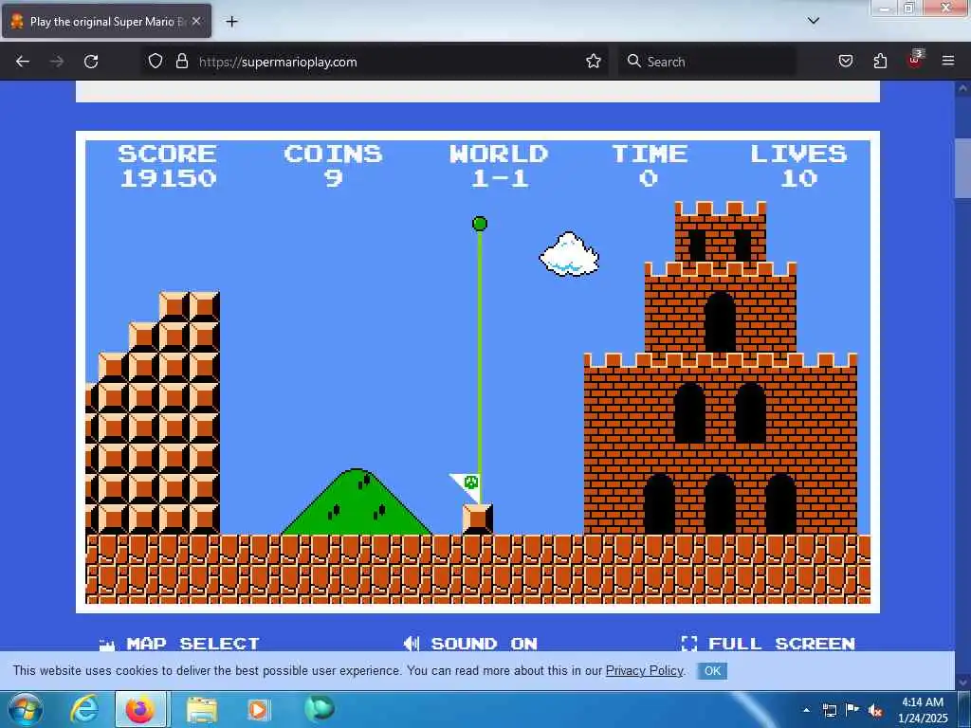Click the network tray icon
The height and width of the screenshot is (728, 971).
tap(830, 710)
